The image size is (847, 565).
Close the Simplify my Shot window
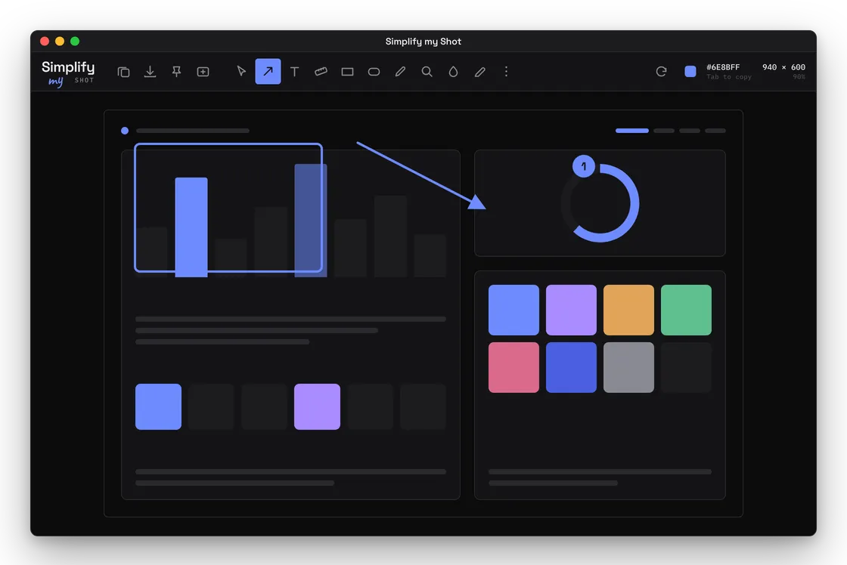point(45,41)
